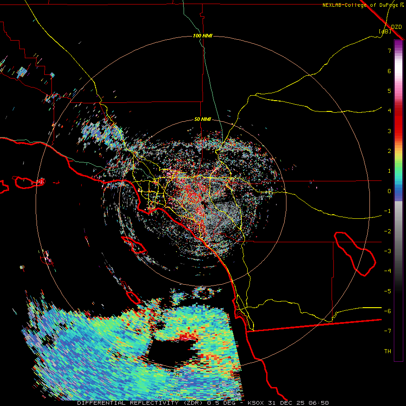Click the -5 dB legend value
The height and width of the screenshot is (406, 406).
pos(388,291)
